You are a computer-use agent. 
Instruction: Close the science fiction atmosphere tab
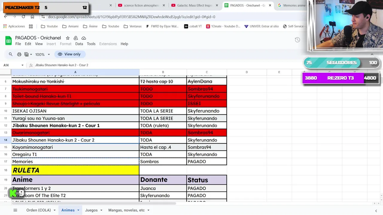click(x=164, y=5)
